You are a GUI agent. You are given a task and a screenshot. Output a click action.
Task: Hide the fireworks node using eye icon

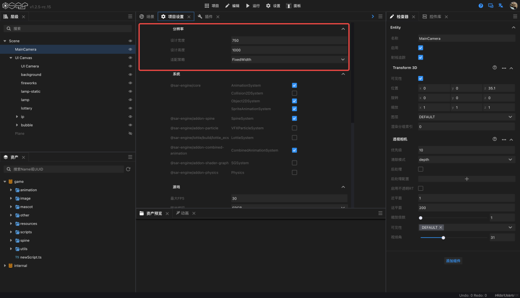tap(130, 83)
